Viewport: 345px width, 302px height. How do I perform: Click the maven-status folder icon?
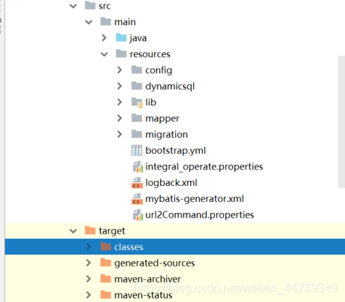click(105, 294)
